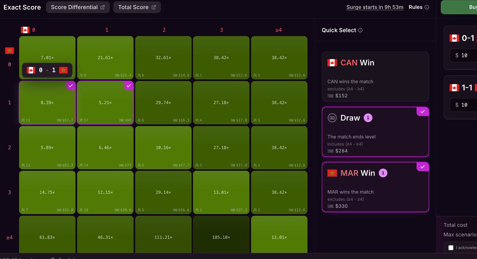Click the Canada flag in CAN Win card
Image resolution: width=477 pixels, height=259 pixels.
[x=332, y=62]
